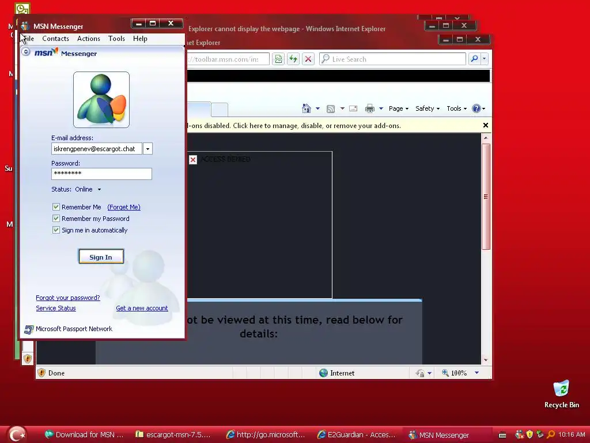This screenshot has width=590, height=443.
Task: Toggle Sign me in automatically checkbox
Action: pos(56,230)
